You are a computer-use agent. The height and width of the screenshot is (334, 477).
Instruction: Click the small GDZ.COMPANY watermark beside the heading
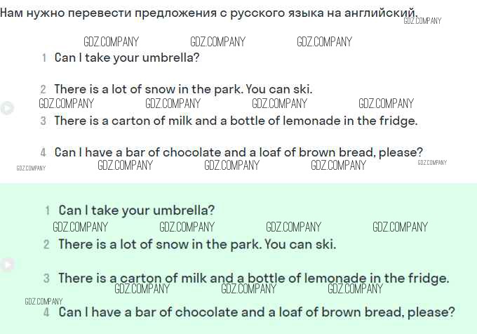pyautogui.click(x=422, y=21)
